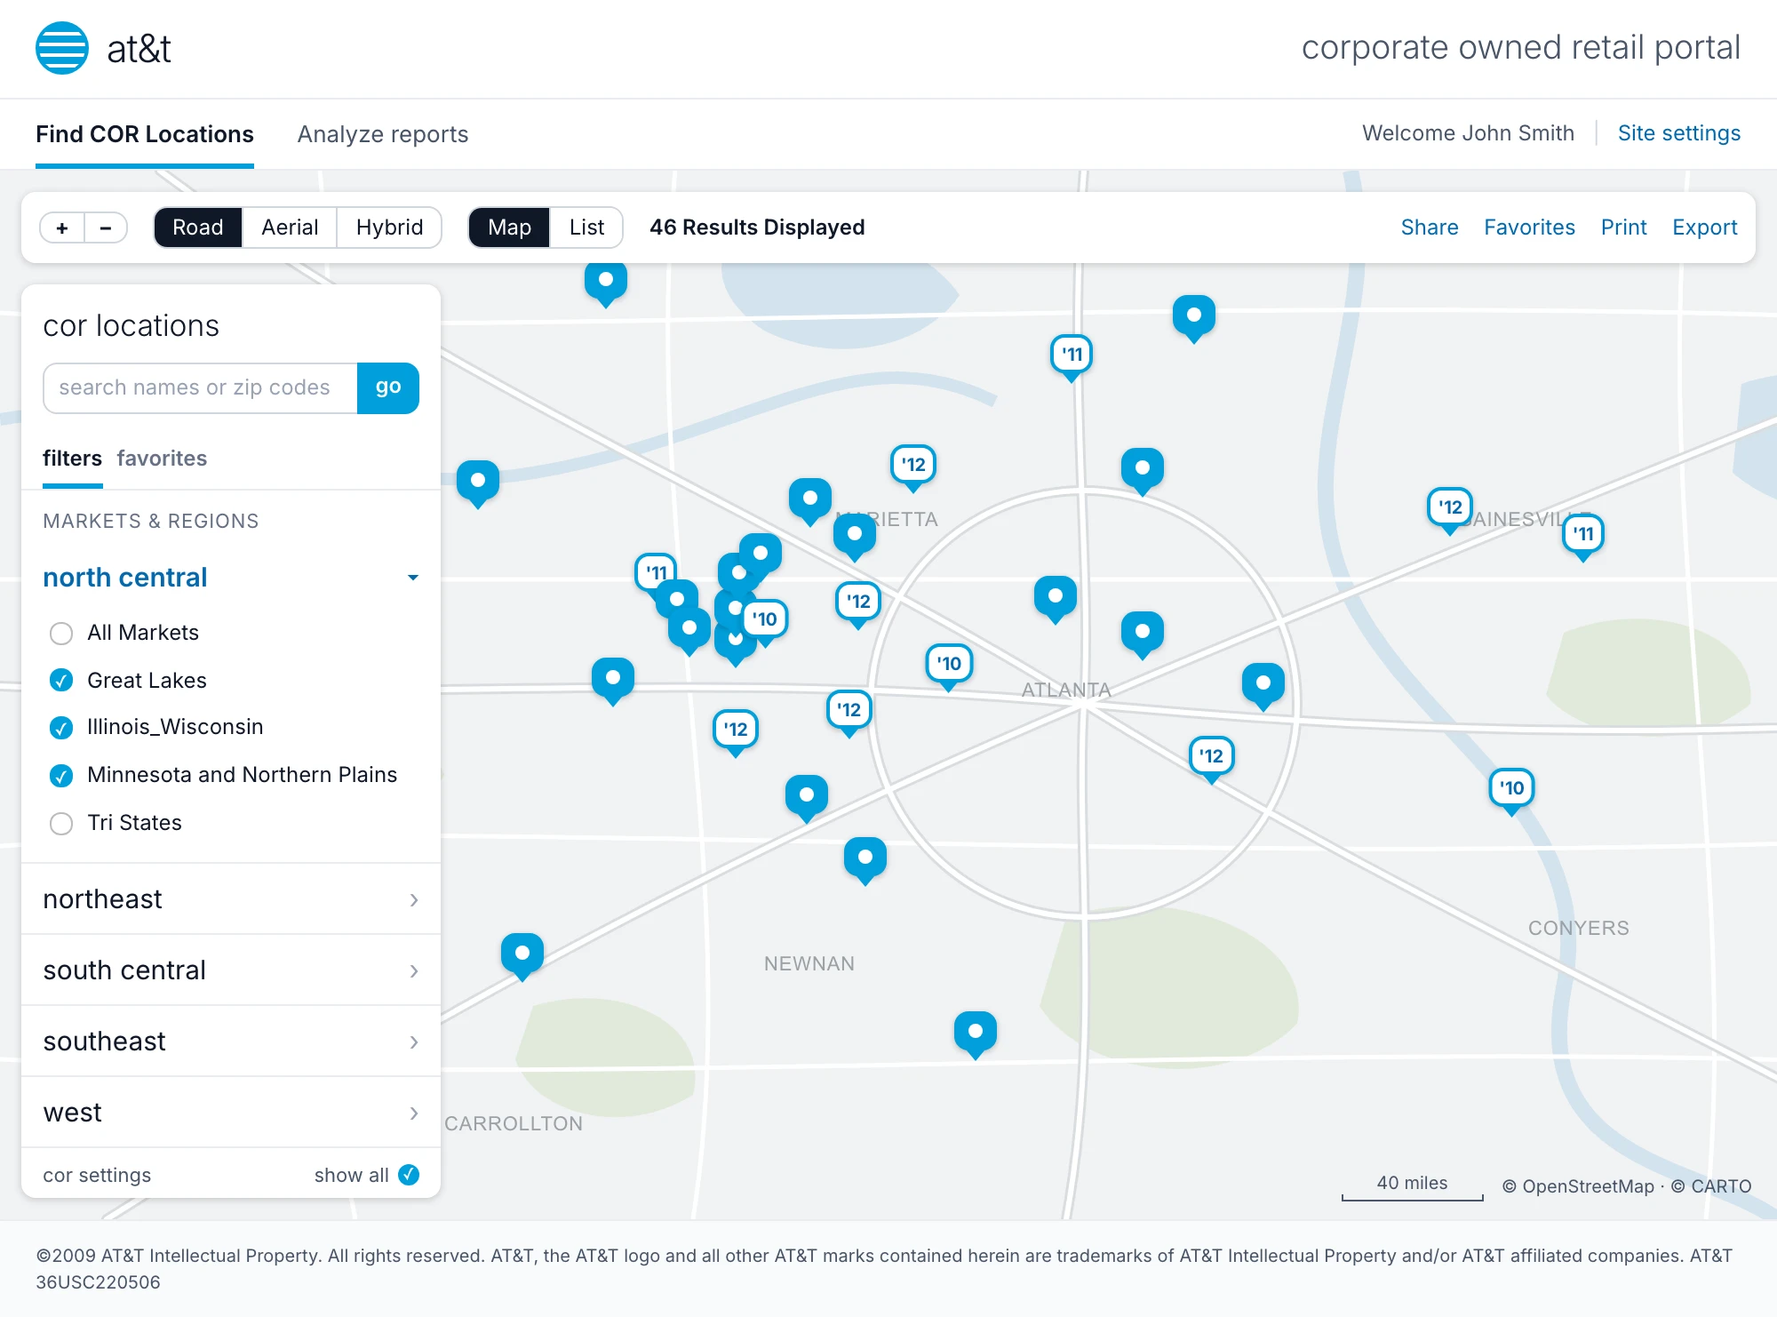Open Site settings link

1679,133
